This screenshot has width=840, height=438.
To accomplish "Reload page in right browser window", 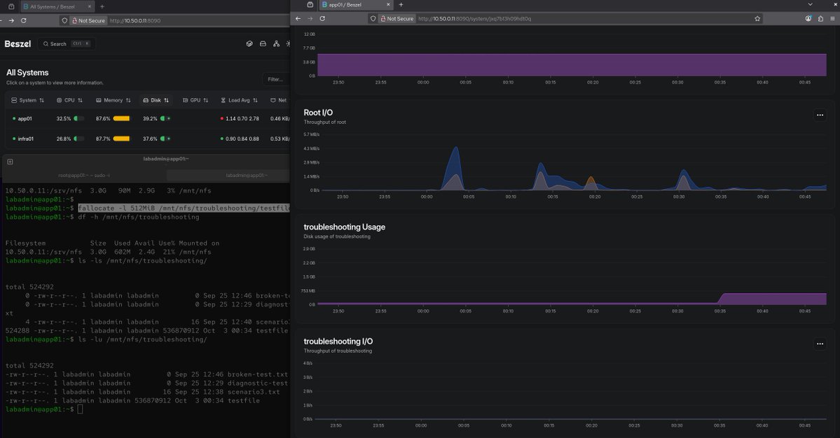I will (x=322, y=18).
